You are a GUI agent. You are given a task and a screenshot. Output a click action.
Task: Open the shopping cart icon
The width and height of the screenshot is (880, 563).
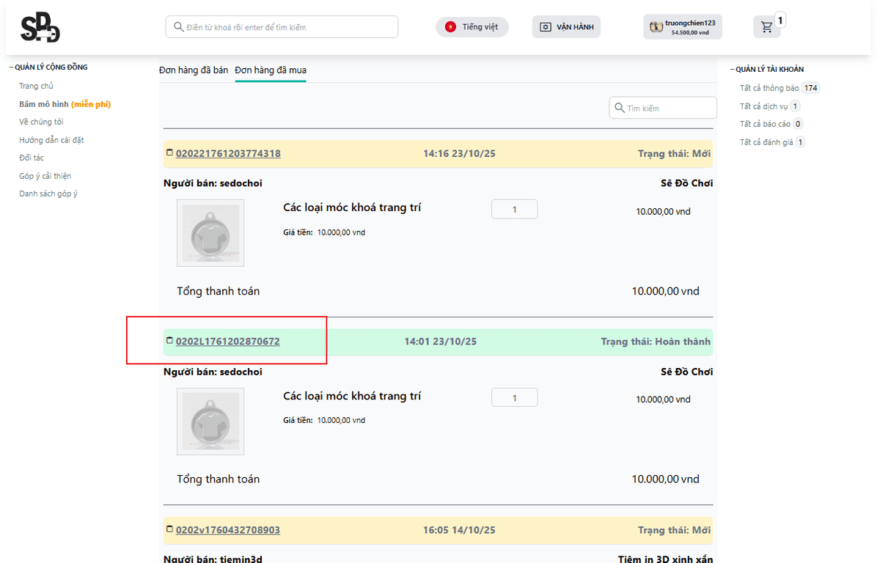(766, 27)
